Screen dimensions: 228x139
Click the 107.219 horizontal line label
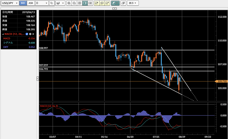click(x=43, y=65)
